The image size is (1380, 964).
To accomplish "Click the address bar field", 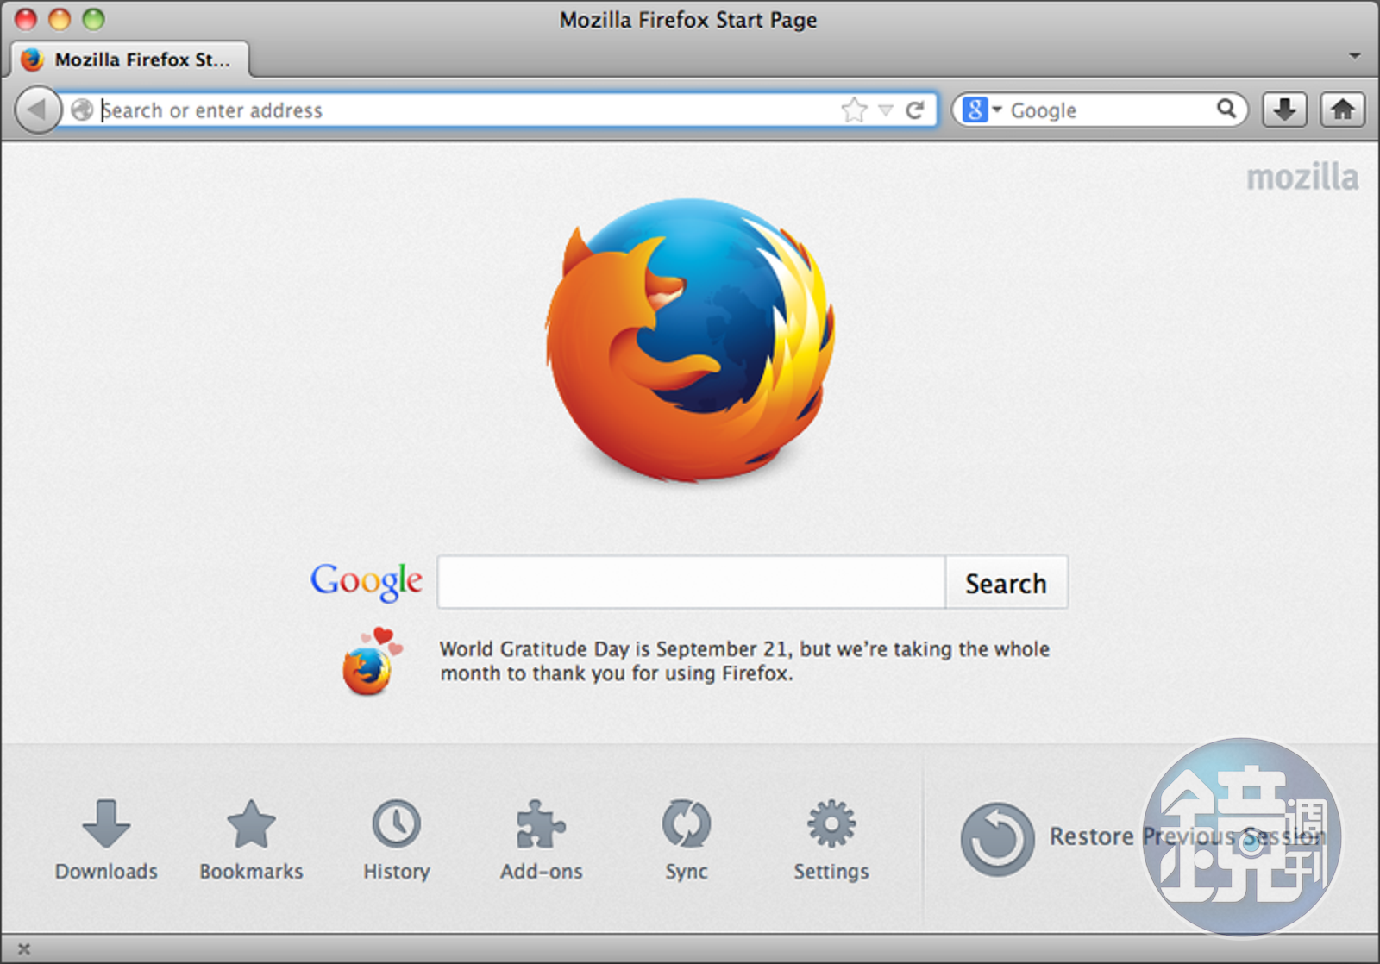I will tap(466, 110).
